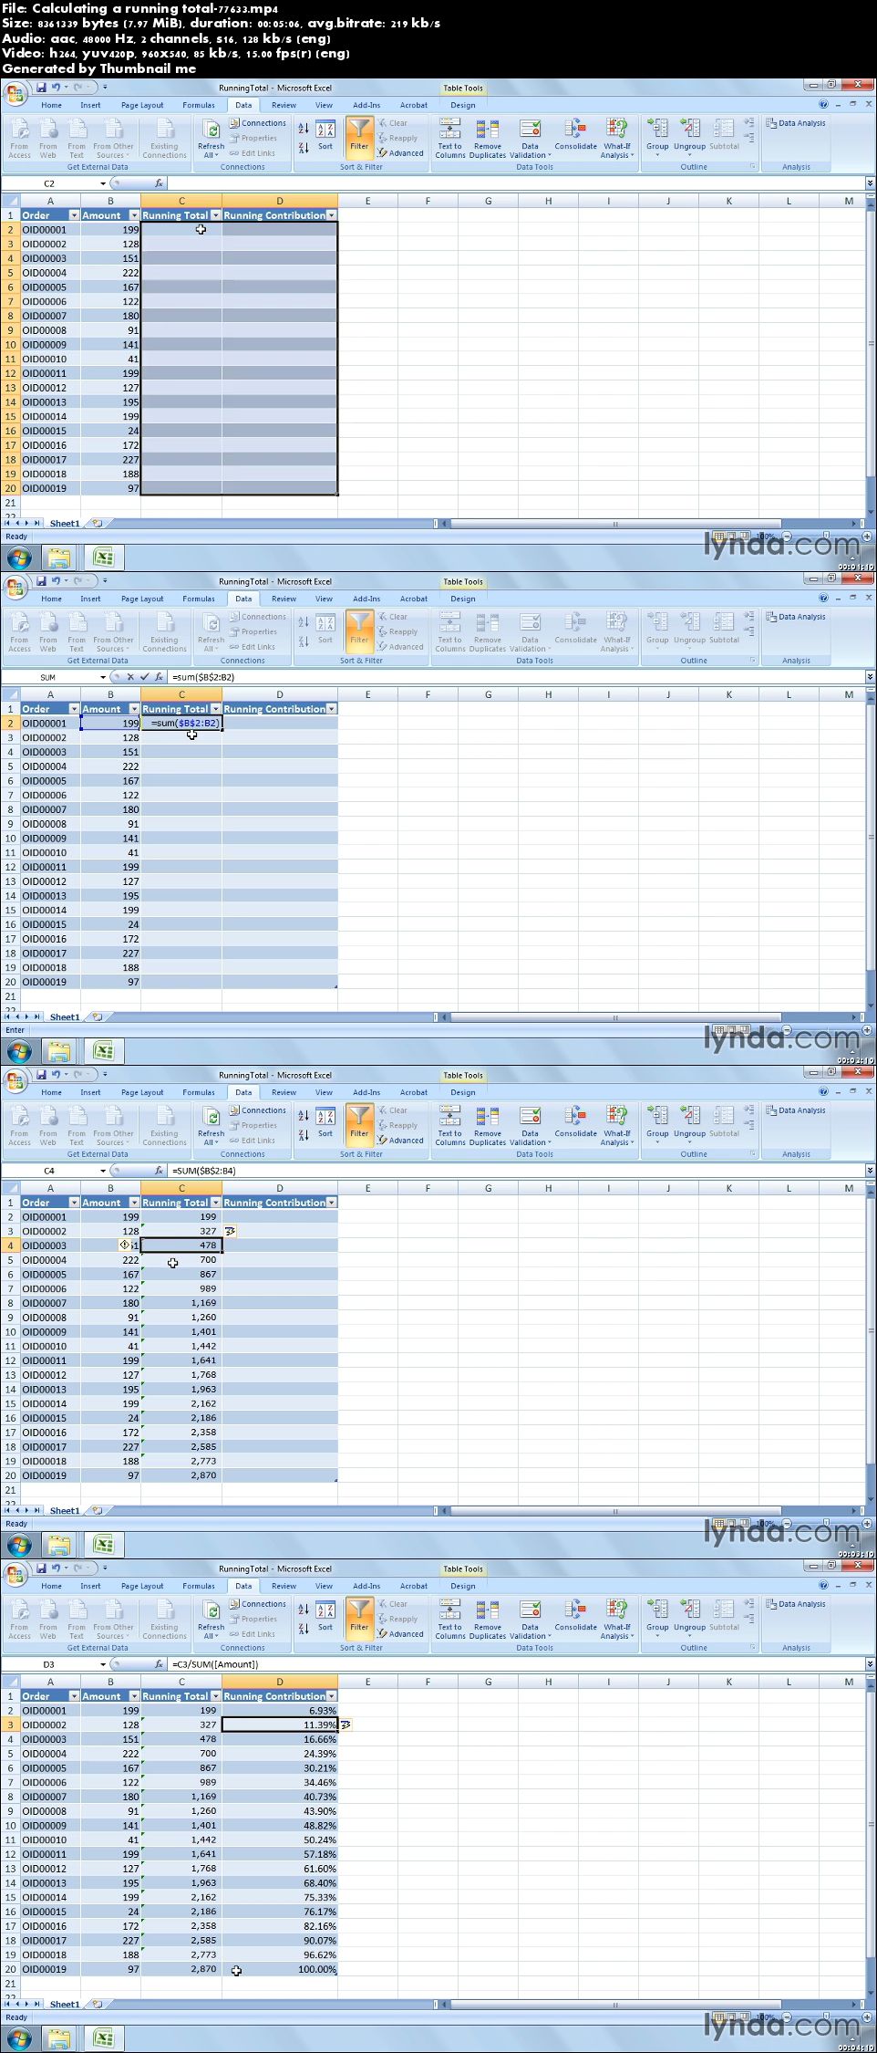Screen dimensions: 877x2053
Task: Click From Access icon in first frame
Action: pos(19,138)
